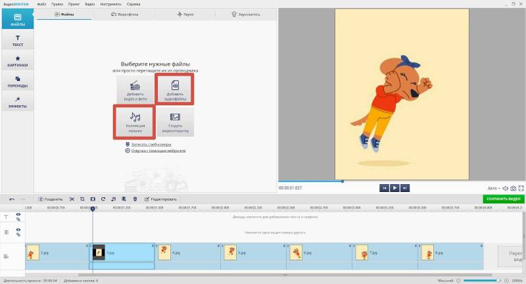Toggle visibility eye of the text track
526x284 pixels.
18,214
